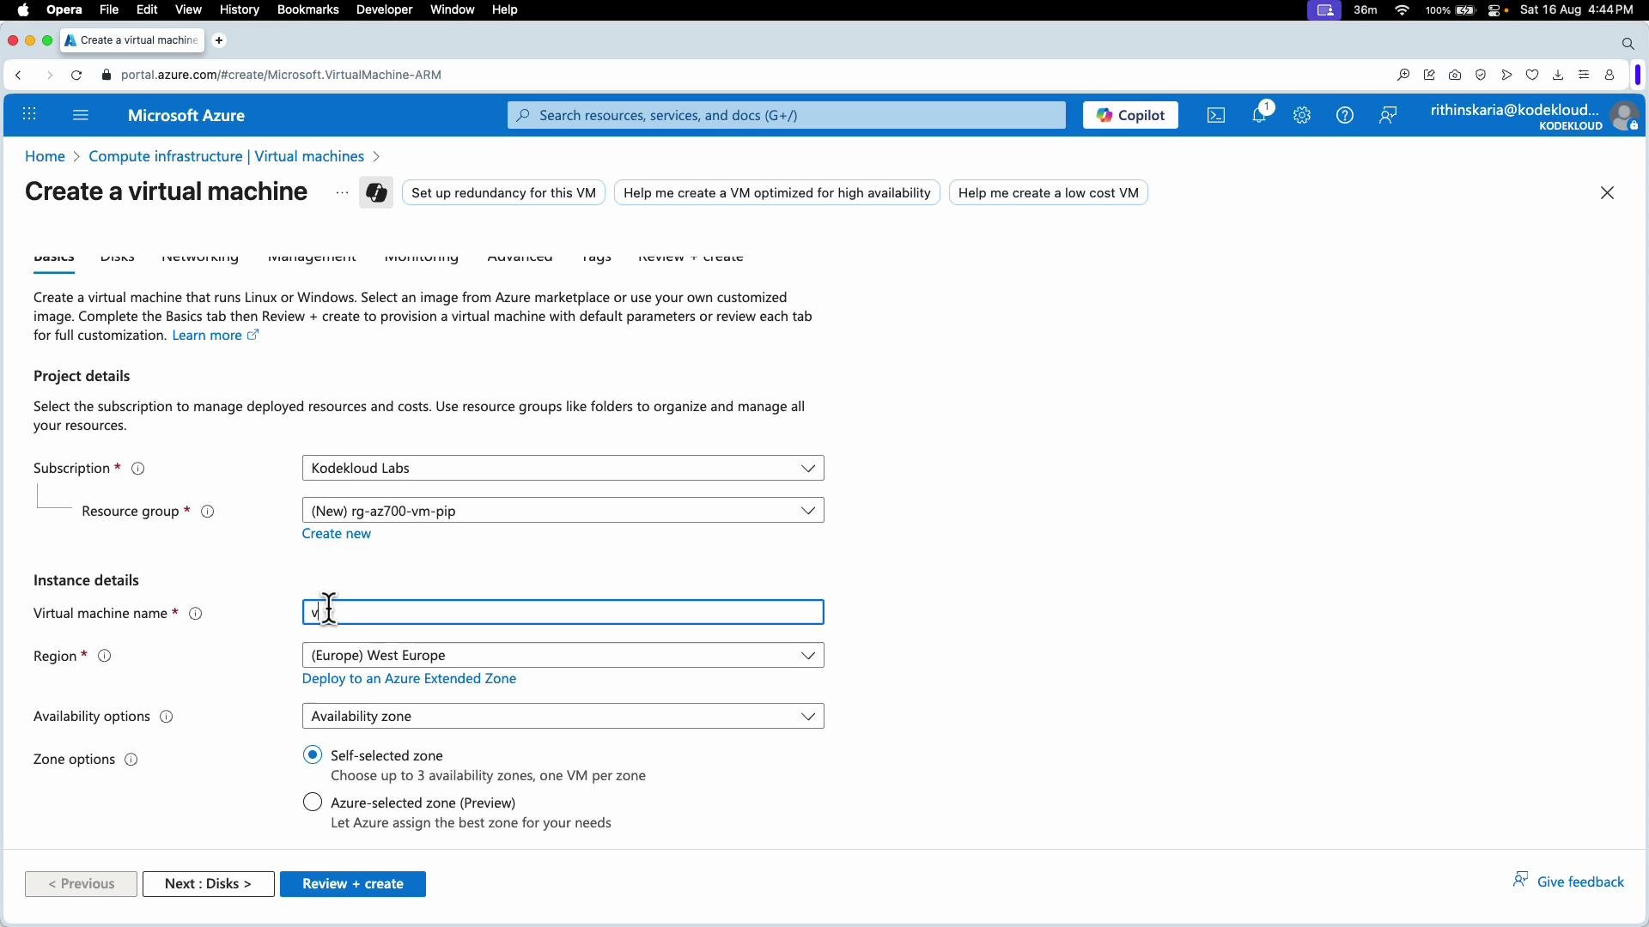Viewport: 1649px width, 927px height.
Task: Follow the Create new resource group link
Action: tap(337, 534)
